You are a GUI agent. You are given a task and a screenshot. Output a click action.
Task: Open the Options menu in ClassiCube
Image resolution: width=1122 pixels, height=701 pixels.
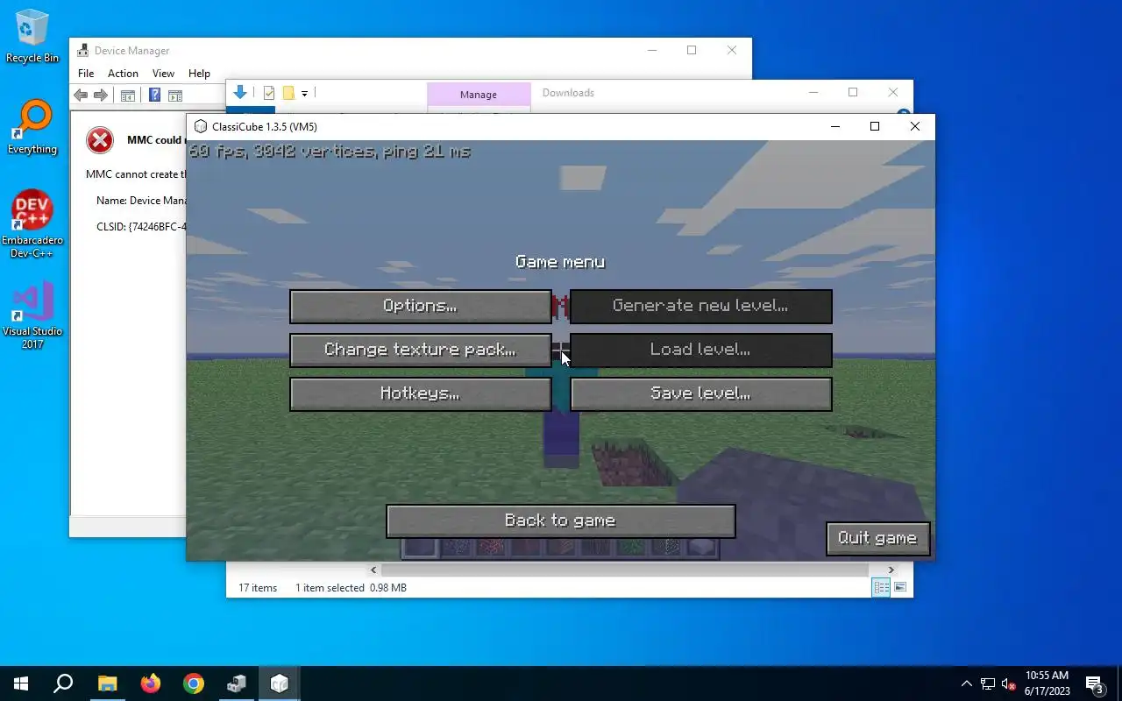click(421, 306)
